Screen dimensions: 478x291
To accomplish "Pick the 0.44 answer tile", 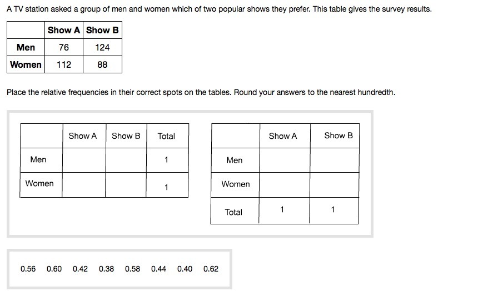I will pos(158,269).
